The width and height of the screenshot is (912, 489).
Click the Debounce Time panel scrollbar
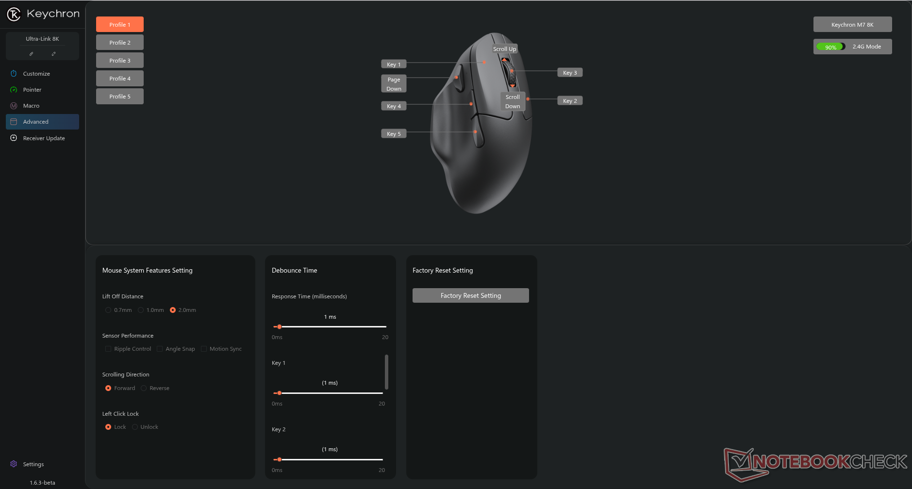coord(386,372)
